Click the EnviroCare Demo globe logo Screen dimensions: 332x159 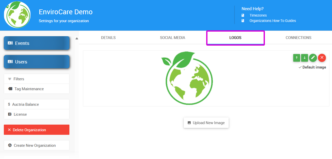click(17, 15)
